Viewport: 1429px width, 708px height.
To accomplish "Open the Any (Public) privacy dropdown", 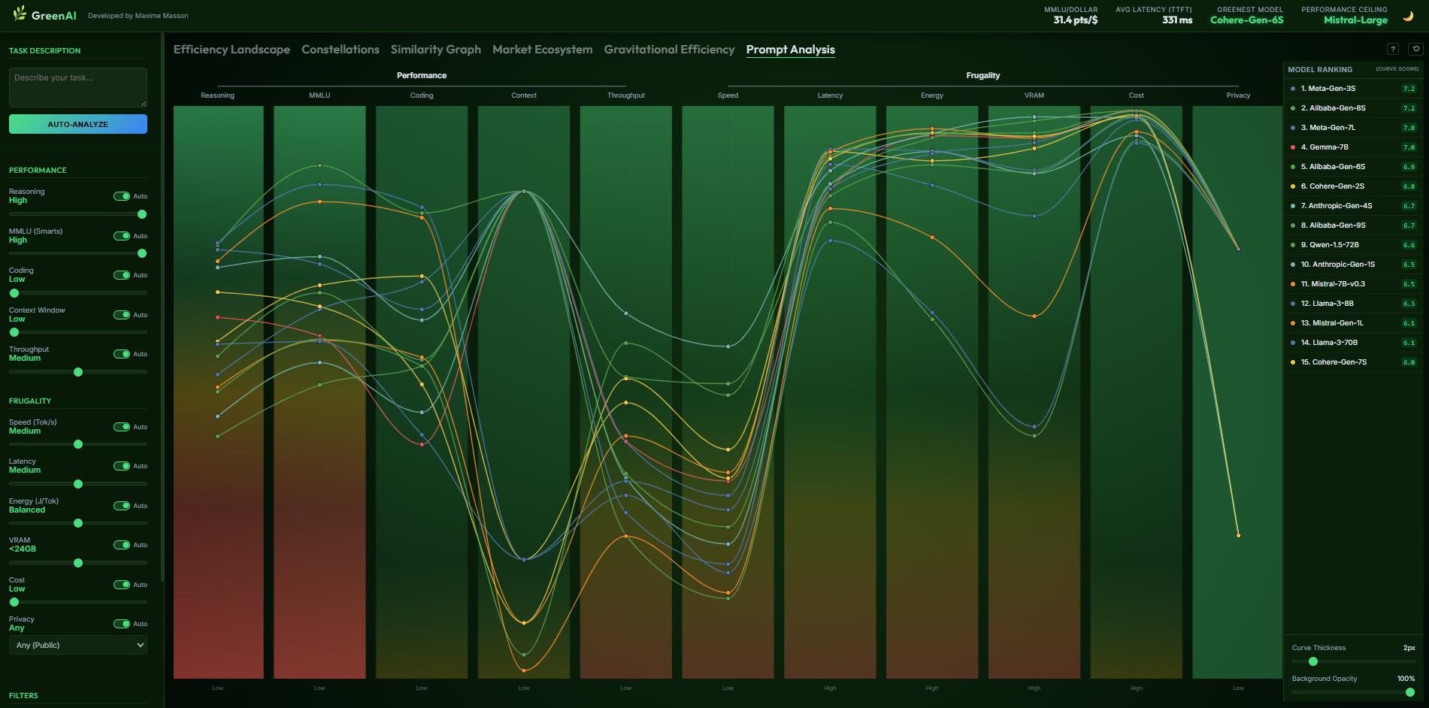I will pos(77,644).
